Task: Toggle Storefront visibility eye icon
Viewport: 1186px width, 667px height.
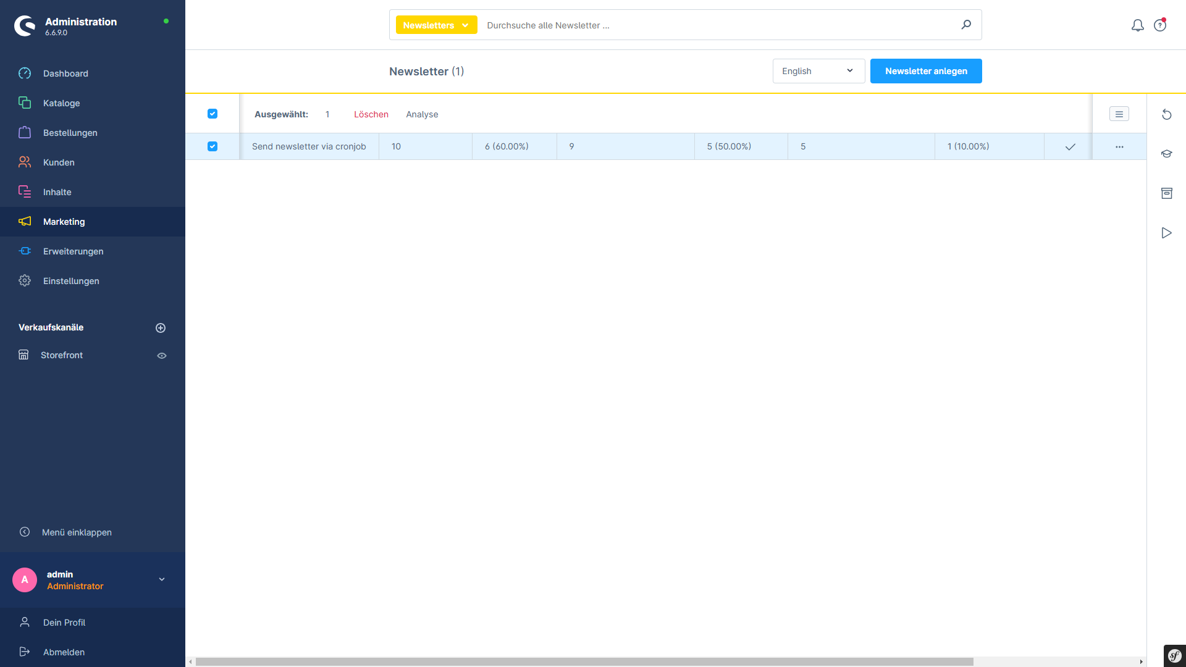Action: (162, 356)
